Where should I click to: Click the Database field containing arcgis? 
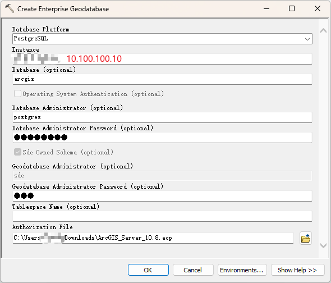(x=162, y=79)
